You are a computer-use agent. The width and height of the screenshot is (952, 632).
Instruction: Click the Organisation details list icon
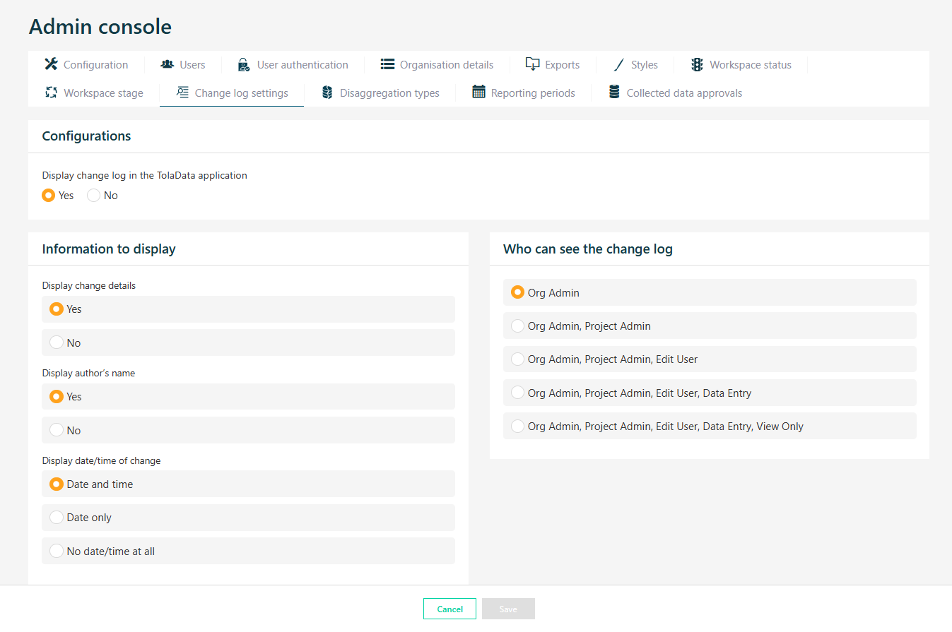387,64
